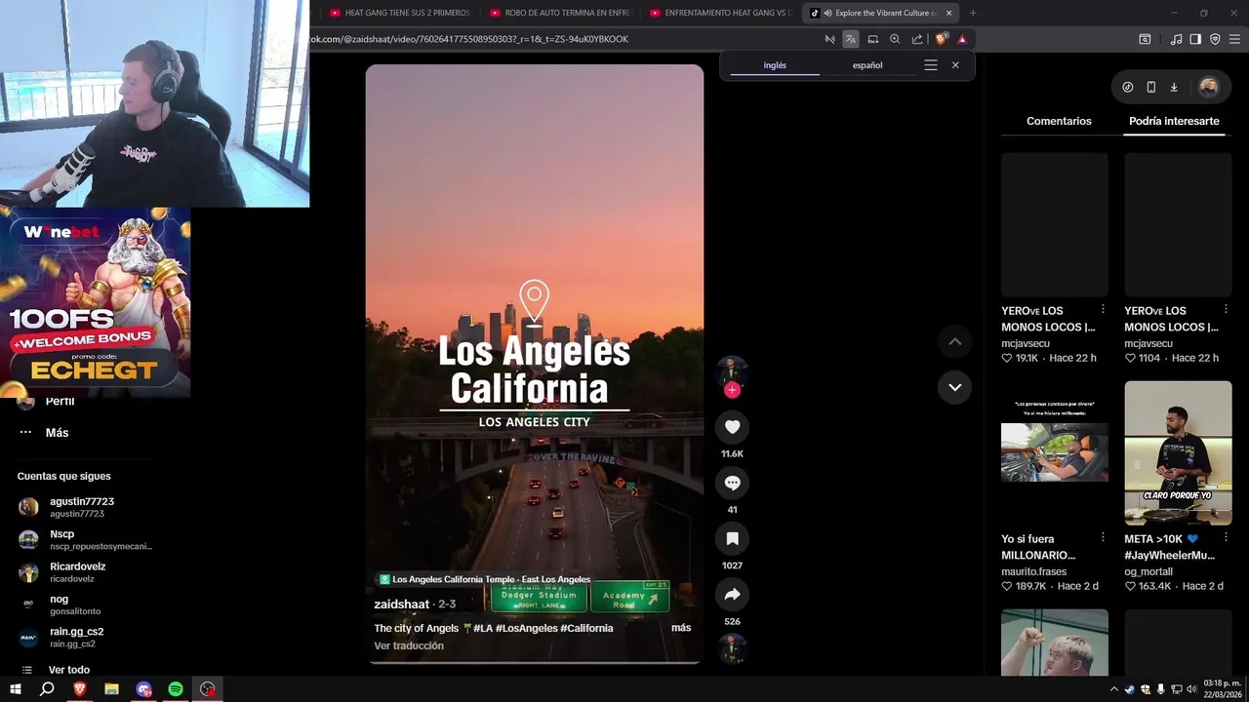
Task: Open the browser hamburger main menu
Action: pyautogui.click(x=1233, y=39)
